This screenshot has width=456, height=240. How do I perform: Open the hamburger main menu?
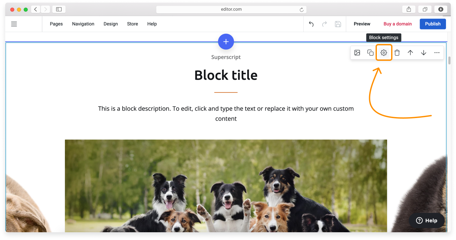tap(14, 24)
